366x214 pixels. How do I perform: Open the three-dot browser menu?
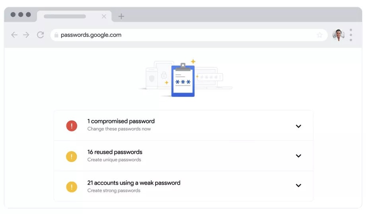[351, 35]
